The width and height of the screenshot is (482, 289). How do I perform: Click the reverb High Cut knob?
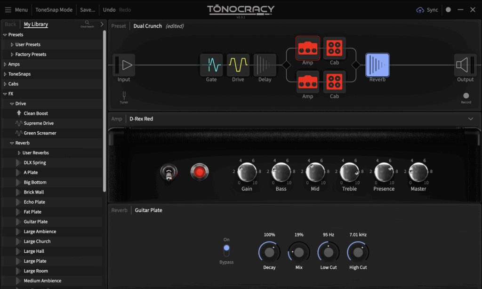point(358,252)
